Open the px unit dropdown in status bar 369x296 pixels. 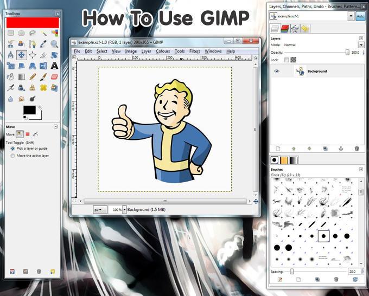100,209
